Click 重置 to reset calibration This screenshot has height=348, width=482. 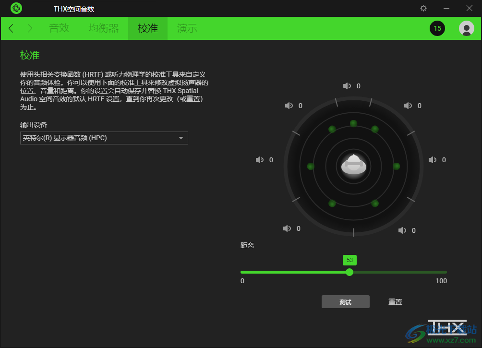[395, 301]
